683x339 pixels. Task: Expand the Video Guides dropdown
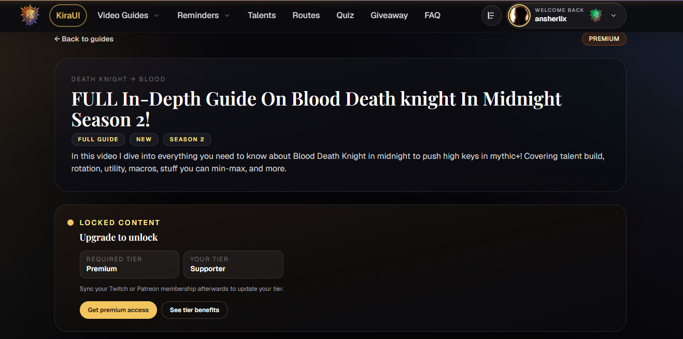[x=129, y=16]
